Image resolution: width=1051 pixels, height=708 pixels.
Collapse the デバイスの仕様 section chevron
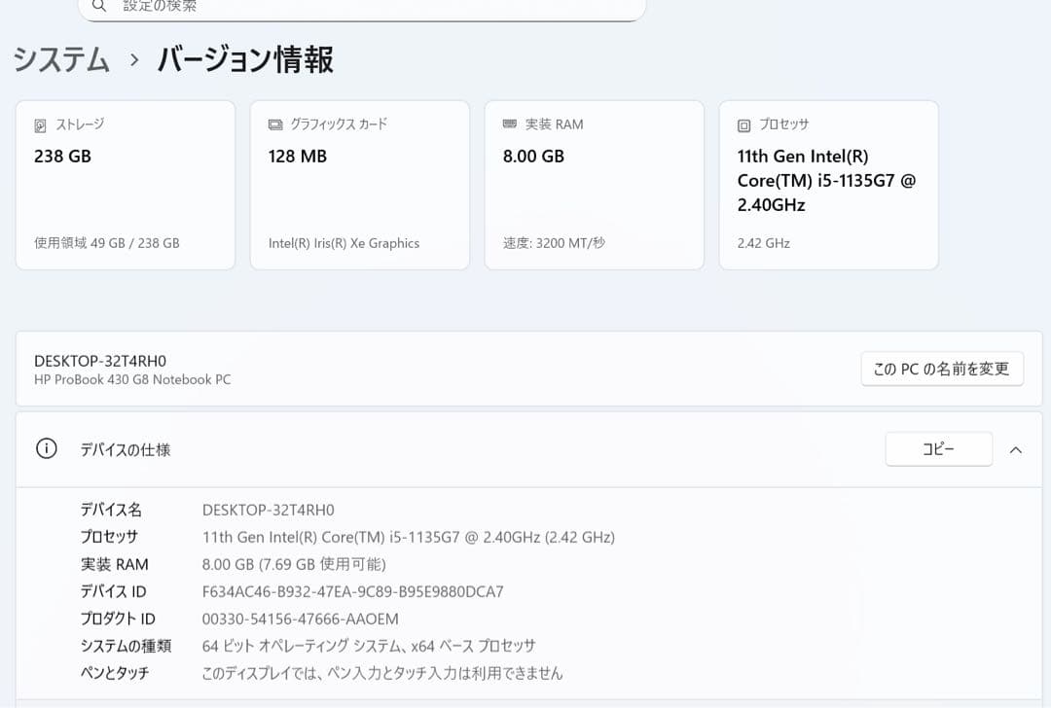pyautogui.click(x=1016, y=449)
